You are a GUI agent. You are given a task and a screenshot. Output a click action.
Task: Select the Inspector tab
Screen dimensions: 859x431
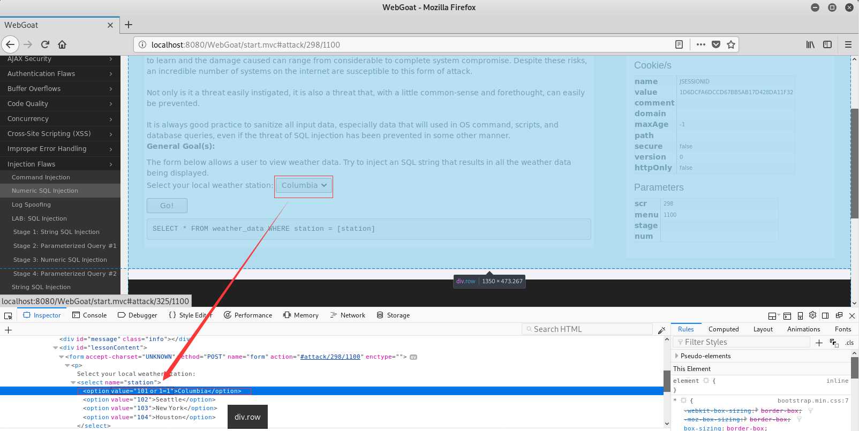pos(42,315)
